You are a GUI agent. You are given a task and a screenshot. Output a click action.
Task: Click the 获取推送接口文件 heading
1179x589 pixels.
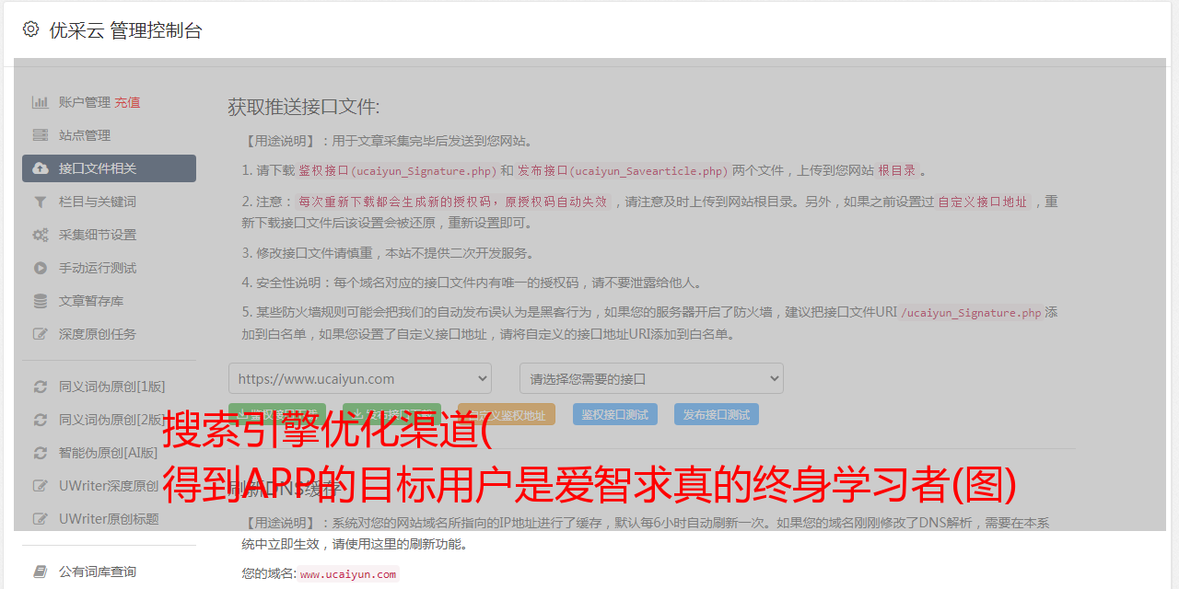pos(304,107)
